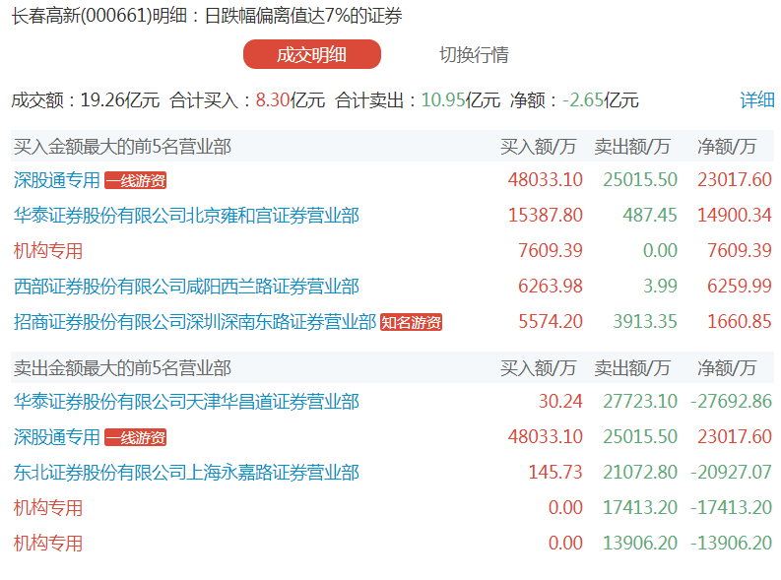Open 机构专用 row with 17413.20 sell amount
Screen dimensions: 781x580
coord(48,508)
